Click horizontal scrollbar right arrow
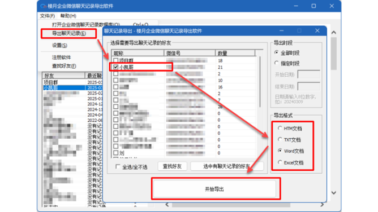Image resolution: width=378 pixels, height=212 pixels. (322, 205)
